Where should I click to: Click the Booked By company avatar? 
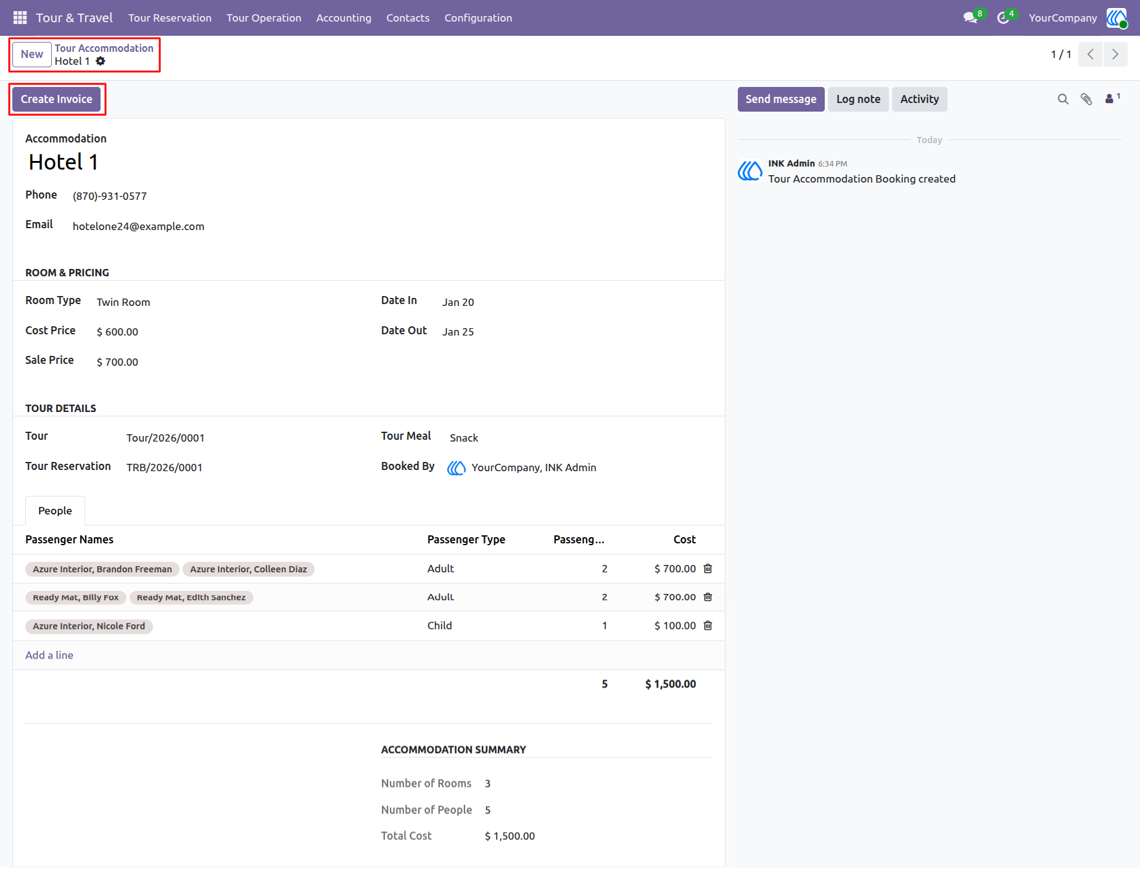[x=456, y=468]
